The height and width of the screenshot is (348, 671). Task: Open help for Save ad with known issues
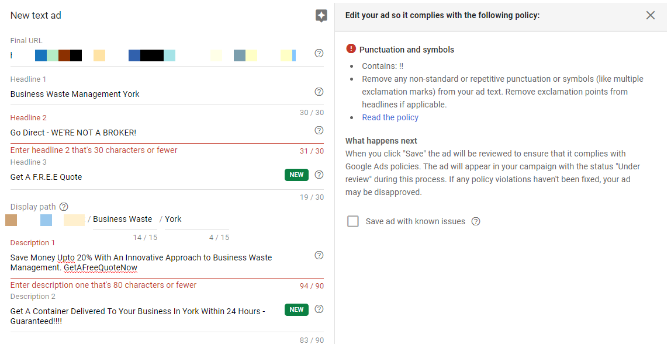click(476, 221)
